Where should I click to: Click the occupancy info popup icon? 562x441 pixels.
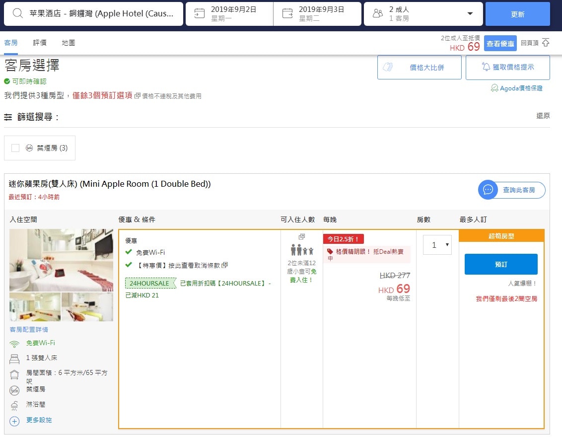tap(302, 236)
